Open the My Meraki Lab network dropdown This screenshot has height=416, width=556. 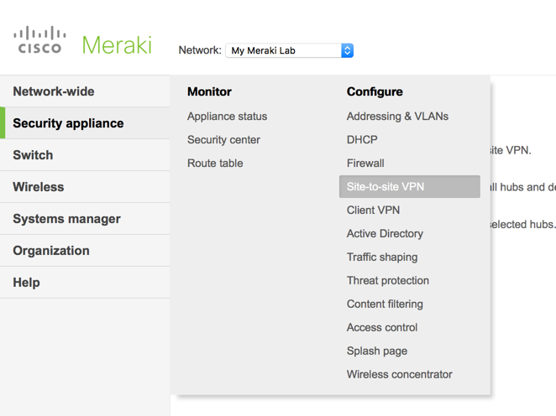289,50
